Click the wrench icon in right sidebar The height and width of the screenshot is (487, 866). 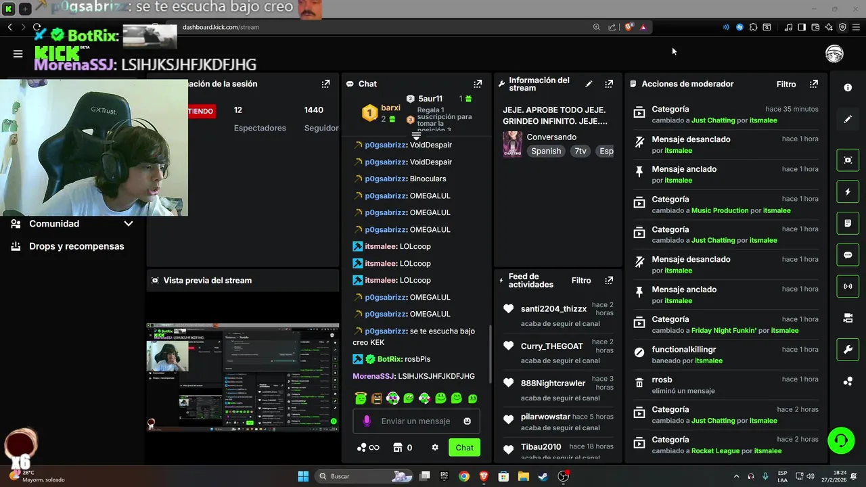(848, 349)
